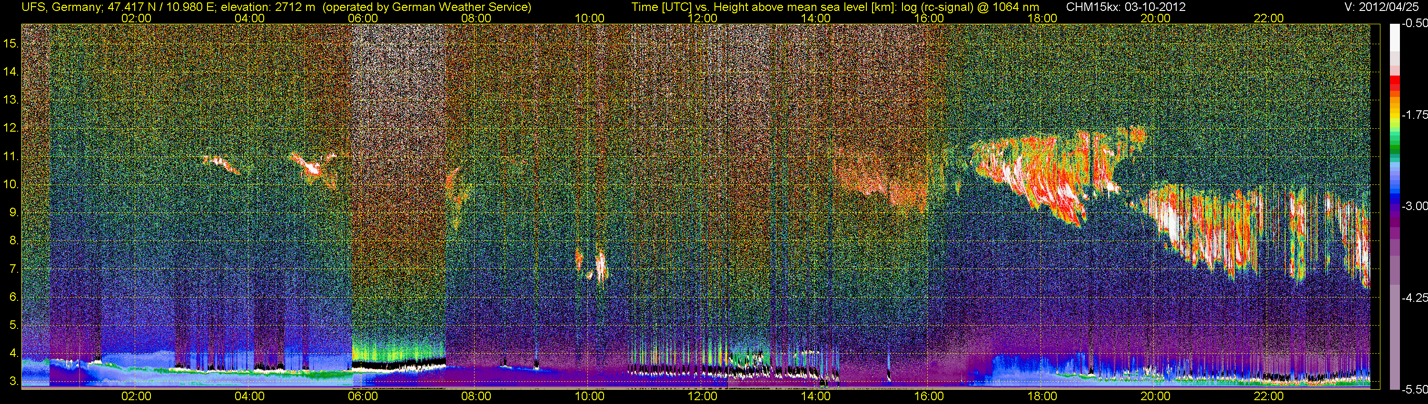Viewport: 1428px width, 404px height.
Task: Click the '-1.75' color scale value
Action: (1414, 115)
